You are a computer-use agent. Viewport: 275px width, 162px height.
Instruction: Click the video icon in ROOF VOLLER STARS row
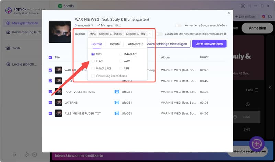pos(117,92)
